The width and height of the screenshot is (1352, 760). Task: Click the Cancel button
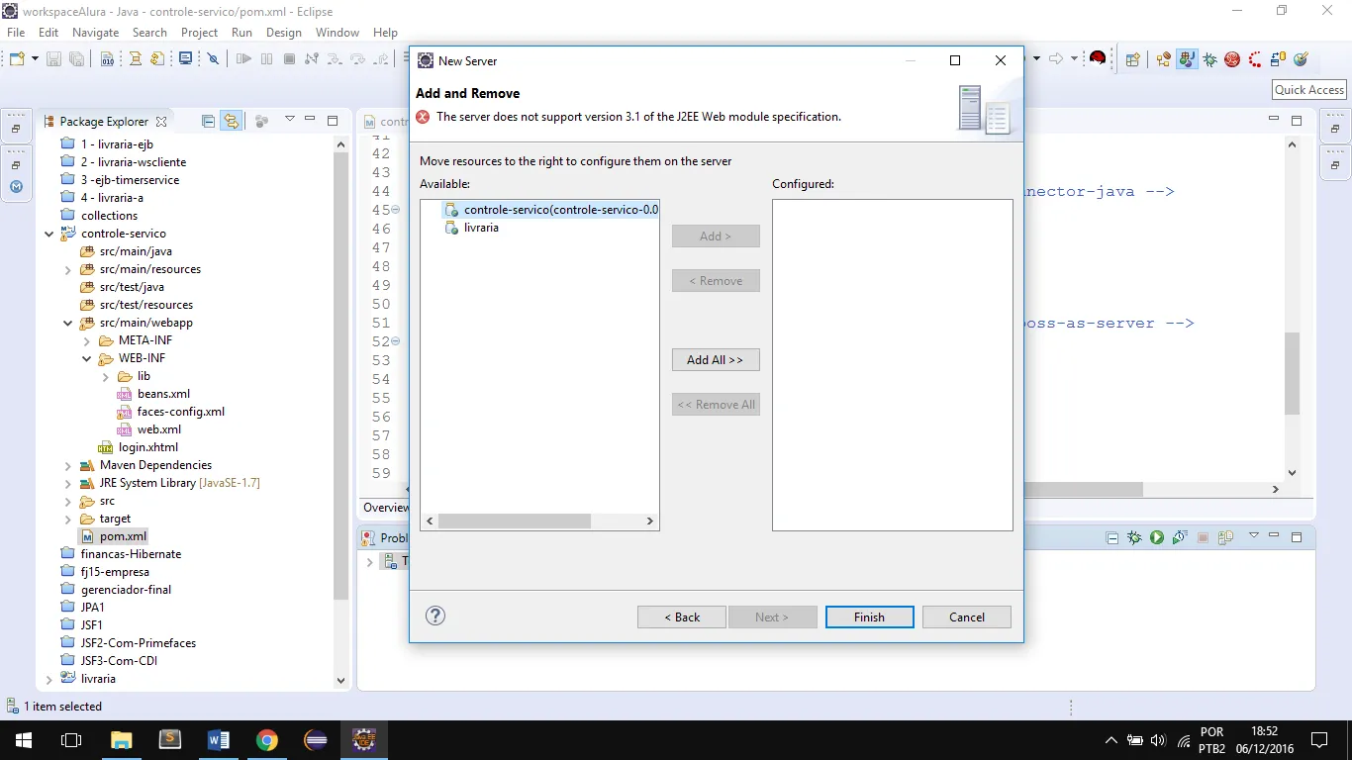click(967, 617)
